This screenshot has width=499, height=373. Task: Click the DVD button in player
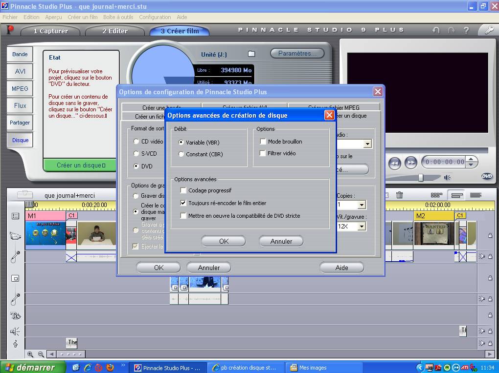tap(487, 176)
